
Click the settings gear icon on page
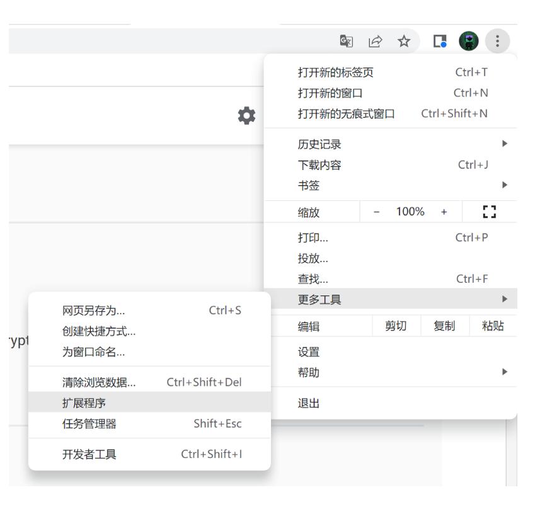[246, 115]
